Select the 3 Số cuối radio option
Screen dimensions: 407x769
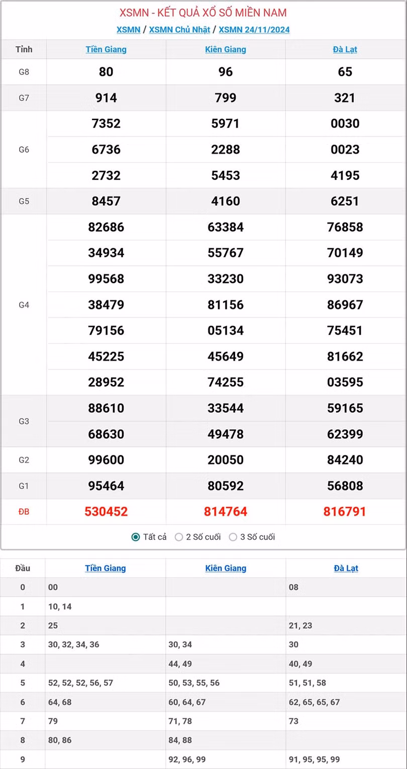(233, 537)
